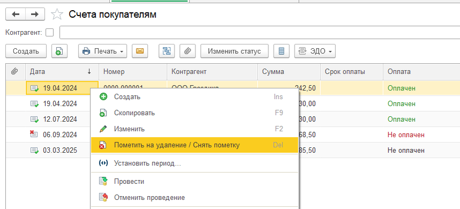This screenshot has height=209, width=460.
Task: Click the red Не оплачен status
Action: 406,135
